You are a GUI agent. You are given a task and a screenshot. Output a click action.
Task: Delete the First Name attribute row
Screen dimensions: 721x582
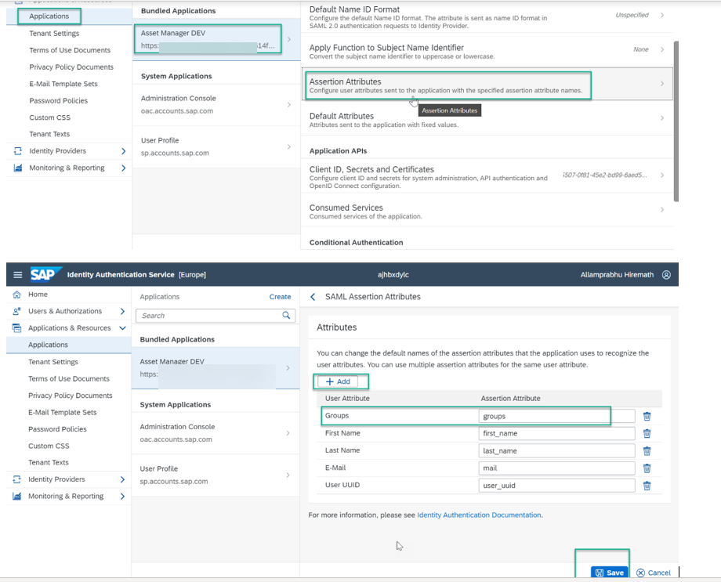click(647, 433)
